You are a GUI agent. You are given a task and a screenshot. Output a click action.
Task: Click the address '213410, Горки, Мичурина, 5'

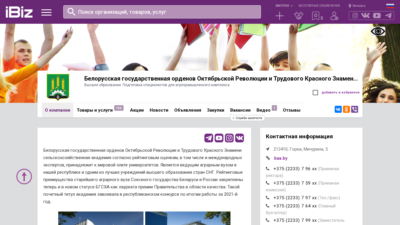coord(301,149)
